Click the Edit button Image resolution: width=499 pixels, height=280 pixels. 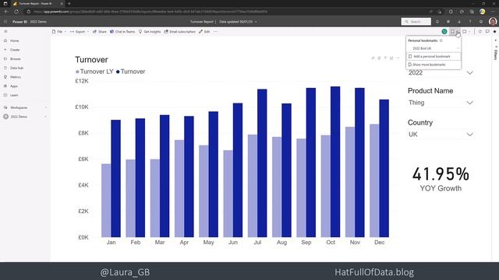click(204, 32)
